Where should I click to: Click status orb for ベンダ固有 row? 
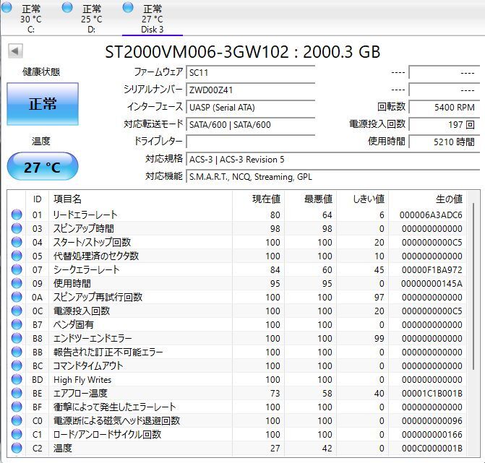(17, 324)
